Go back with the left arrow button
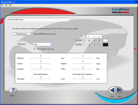Screen dimensions: 138x105 point(112,90)
